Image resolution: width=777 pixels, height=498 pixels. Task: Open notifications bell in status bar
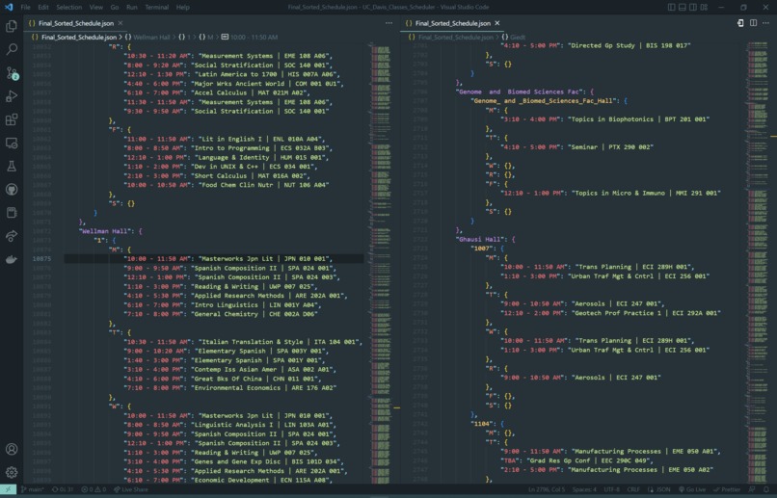point(766,489)
